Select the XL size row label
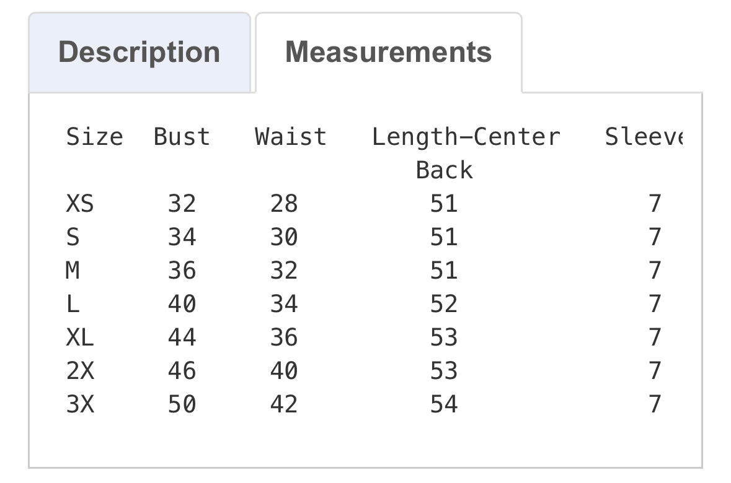This screenshot has width=731, height=483. click(80, 337)
